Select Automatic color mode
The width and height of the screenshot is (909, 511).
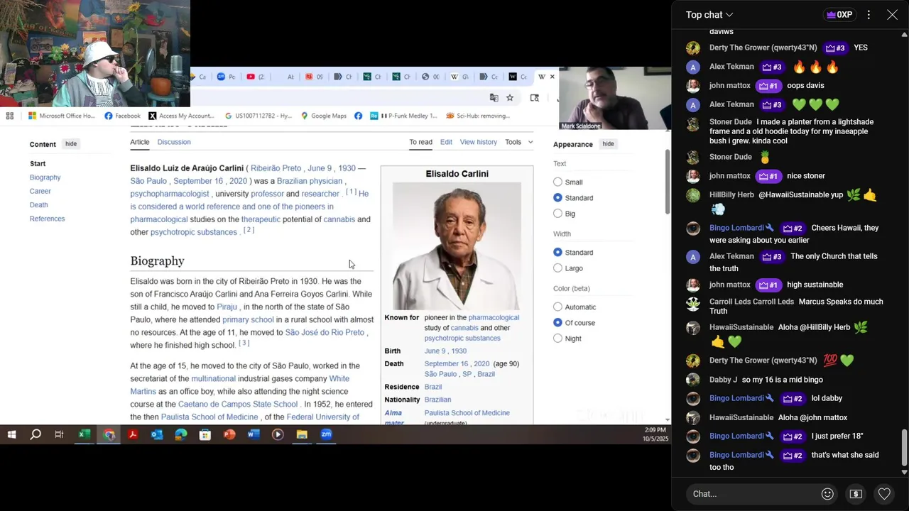557,307
